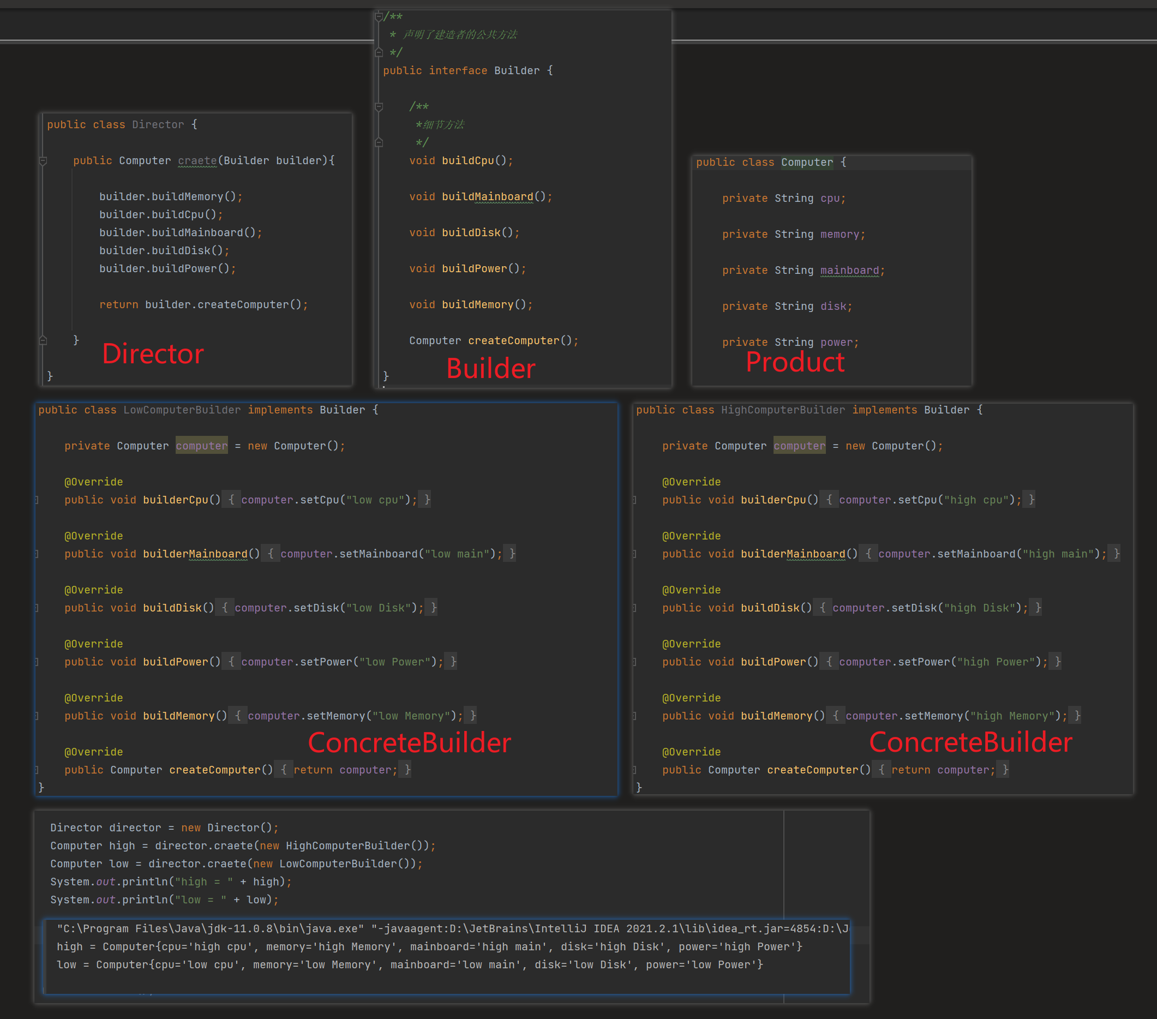Screen dimensions: 1157x1019
Task: Click 'public class Computer' declaration line
Action: (771, 163)
